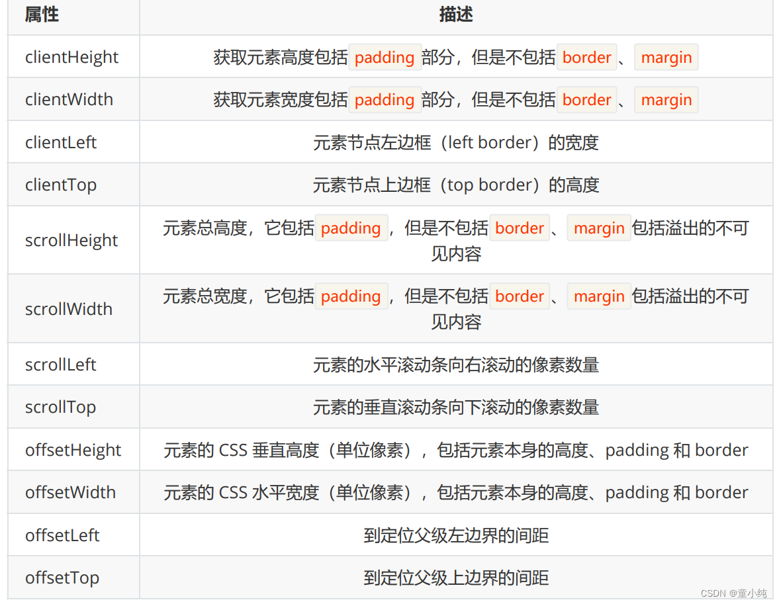777x604 pixels.
Task: Click the offsetHeight property name
Action: coord(73,450)
